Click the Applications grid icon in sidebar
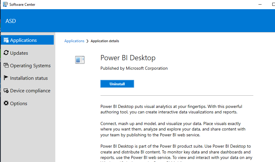Viewport: 275px width, 162px height. 6,40
